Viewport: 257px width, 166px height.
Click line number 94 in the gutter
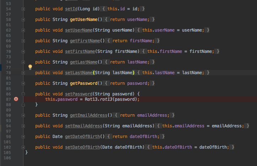pos(8,126)
